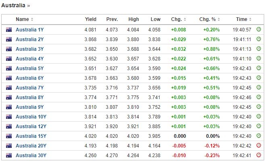The image size is (267, 166).
Task: Open the Australia 8Y bond link
Action: [29, 97]
